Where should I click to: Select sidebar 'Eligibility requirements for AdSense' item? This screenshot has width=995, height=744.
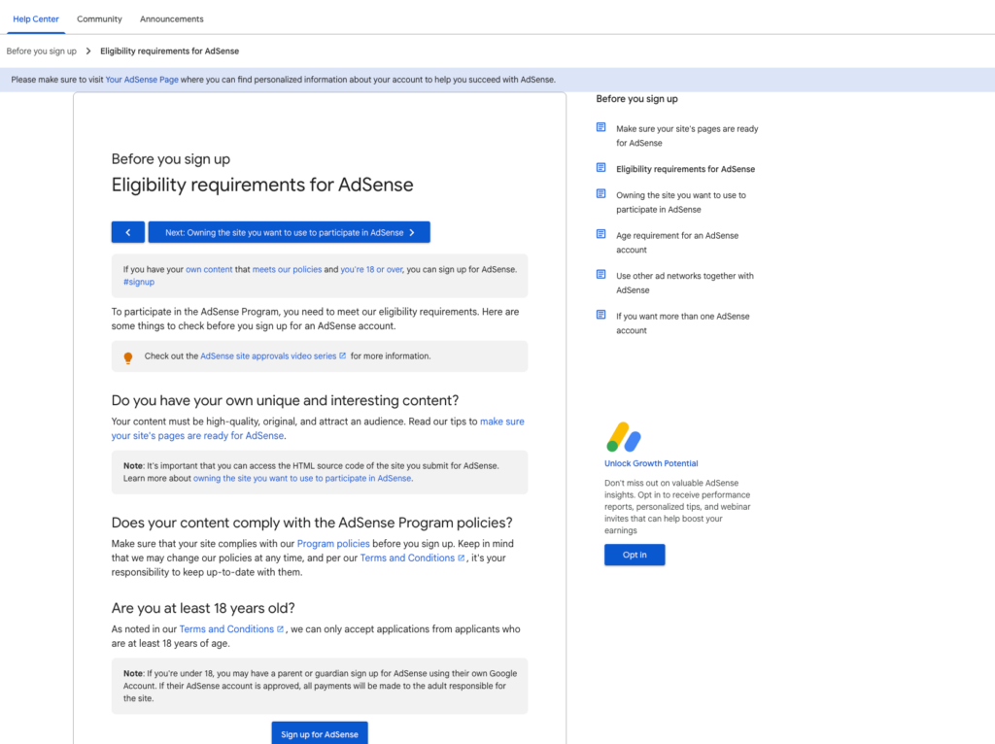tap(685, 169)
